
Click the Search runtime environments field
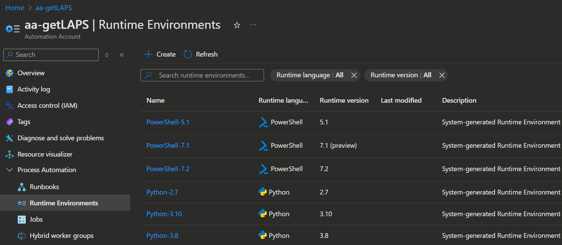204,75
